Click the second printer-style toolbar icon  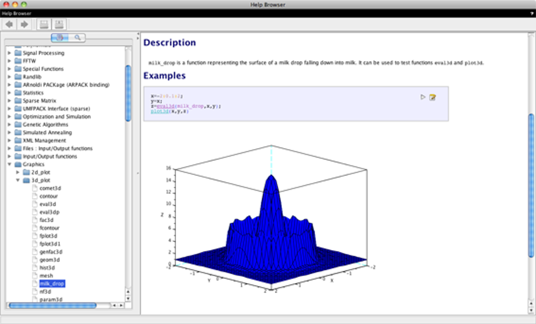59,24
